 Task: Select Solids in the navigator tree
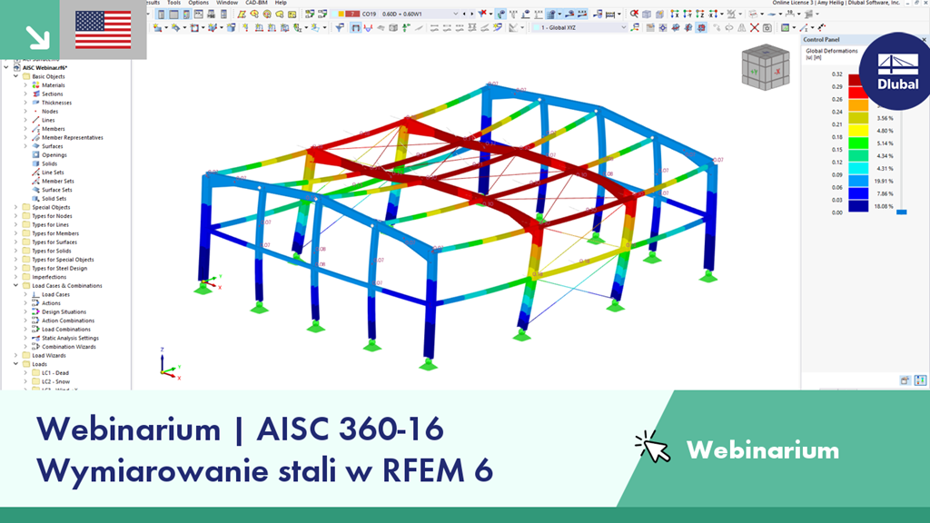pos(49,163)
